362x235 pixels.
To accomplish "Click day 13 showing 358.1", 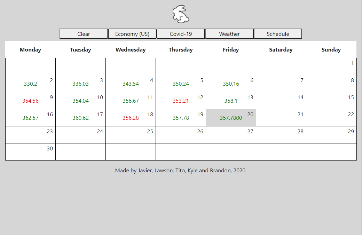I will [x=231, y=101].
